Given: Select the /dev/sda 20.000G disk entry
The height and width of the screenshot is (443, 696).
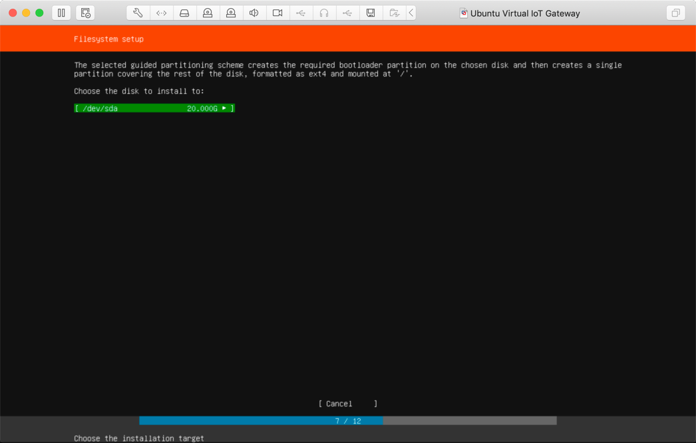Looking at the screenshot, I should pos(154,108).
